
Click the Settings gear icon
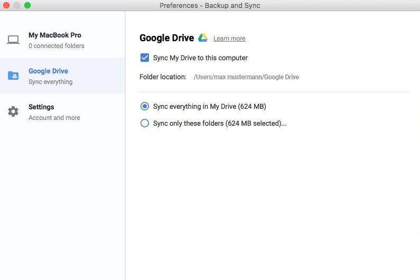click(x=13, y=111)
